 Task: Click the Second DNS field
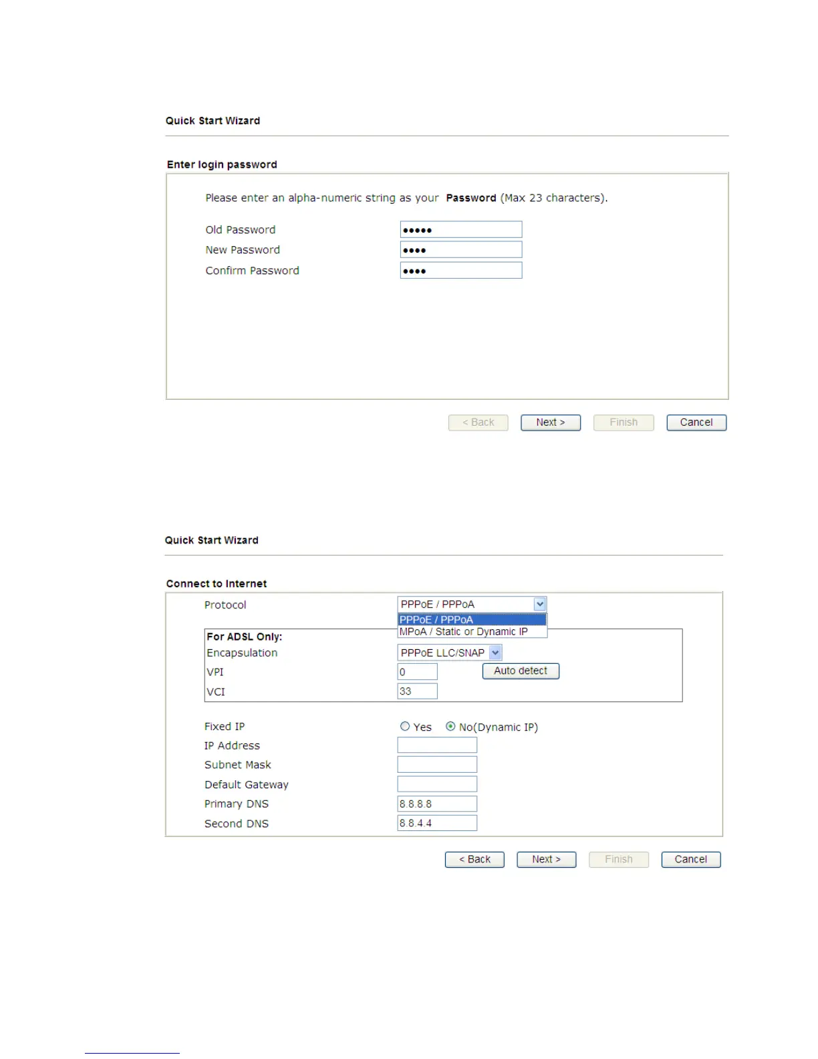tap(437, 824)
